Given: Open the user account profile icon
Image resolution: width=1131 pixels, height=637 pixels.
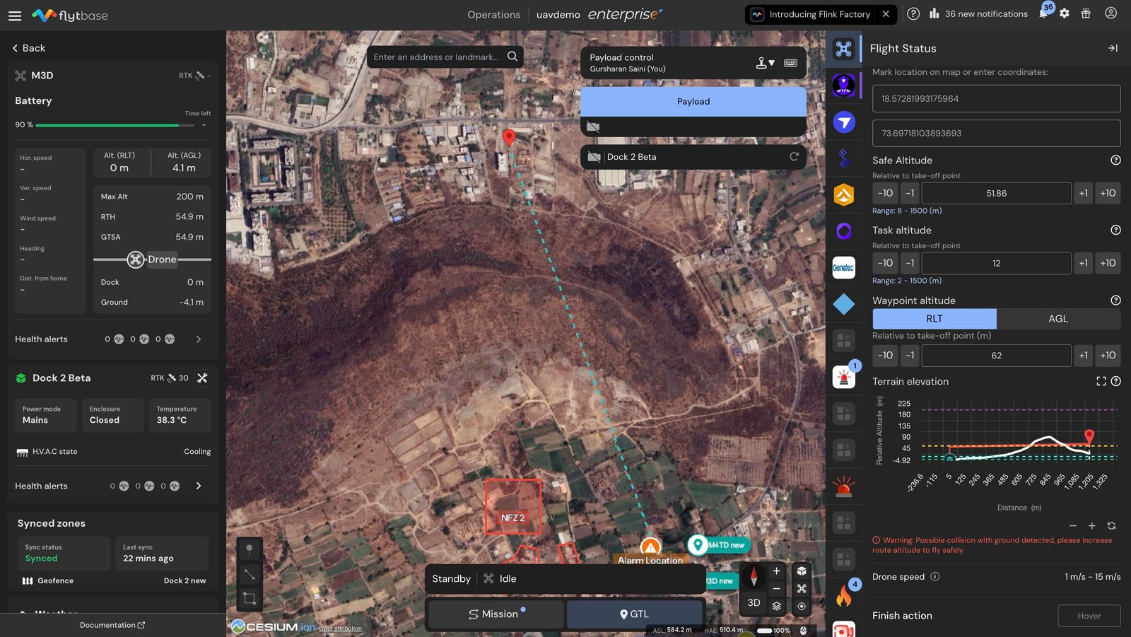Looking at the screenshot, I should [1111, 13].
